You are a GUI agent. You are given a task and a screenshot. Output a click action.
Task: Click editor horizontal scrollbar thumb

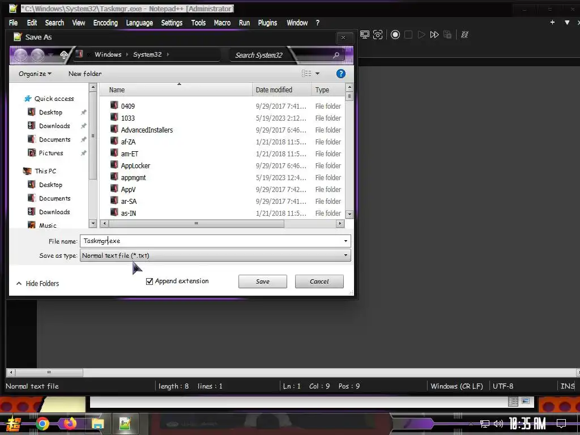click(49, 372)
